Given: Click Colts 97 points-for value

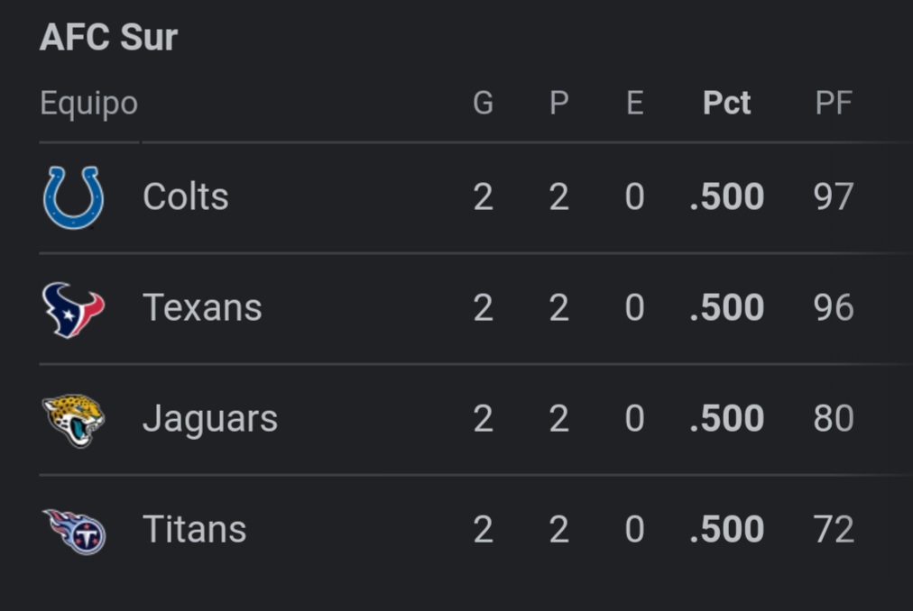Looking at the screenshot, I should click(x=833, y=196).
